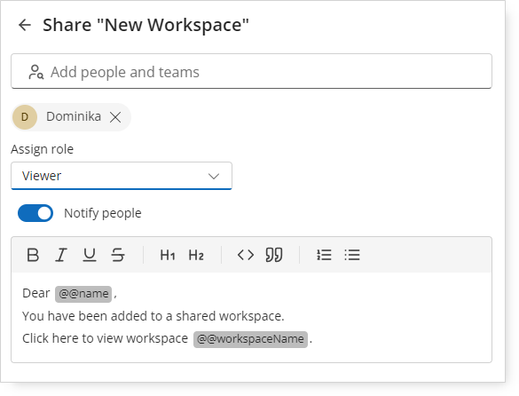The image size is (519, 396).
Task: Insert a block quote
Action: [274, 255]
